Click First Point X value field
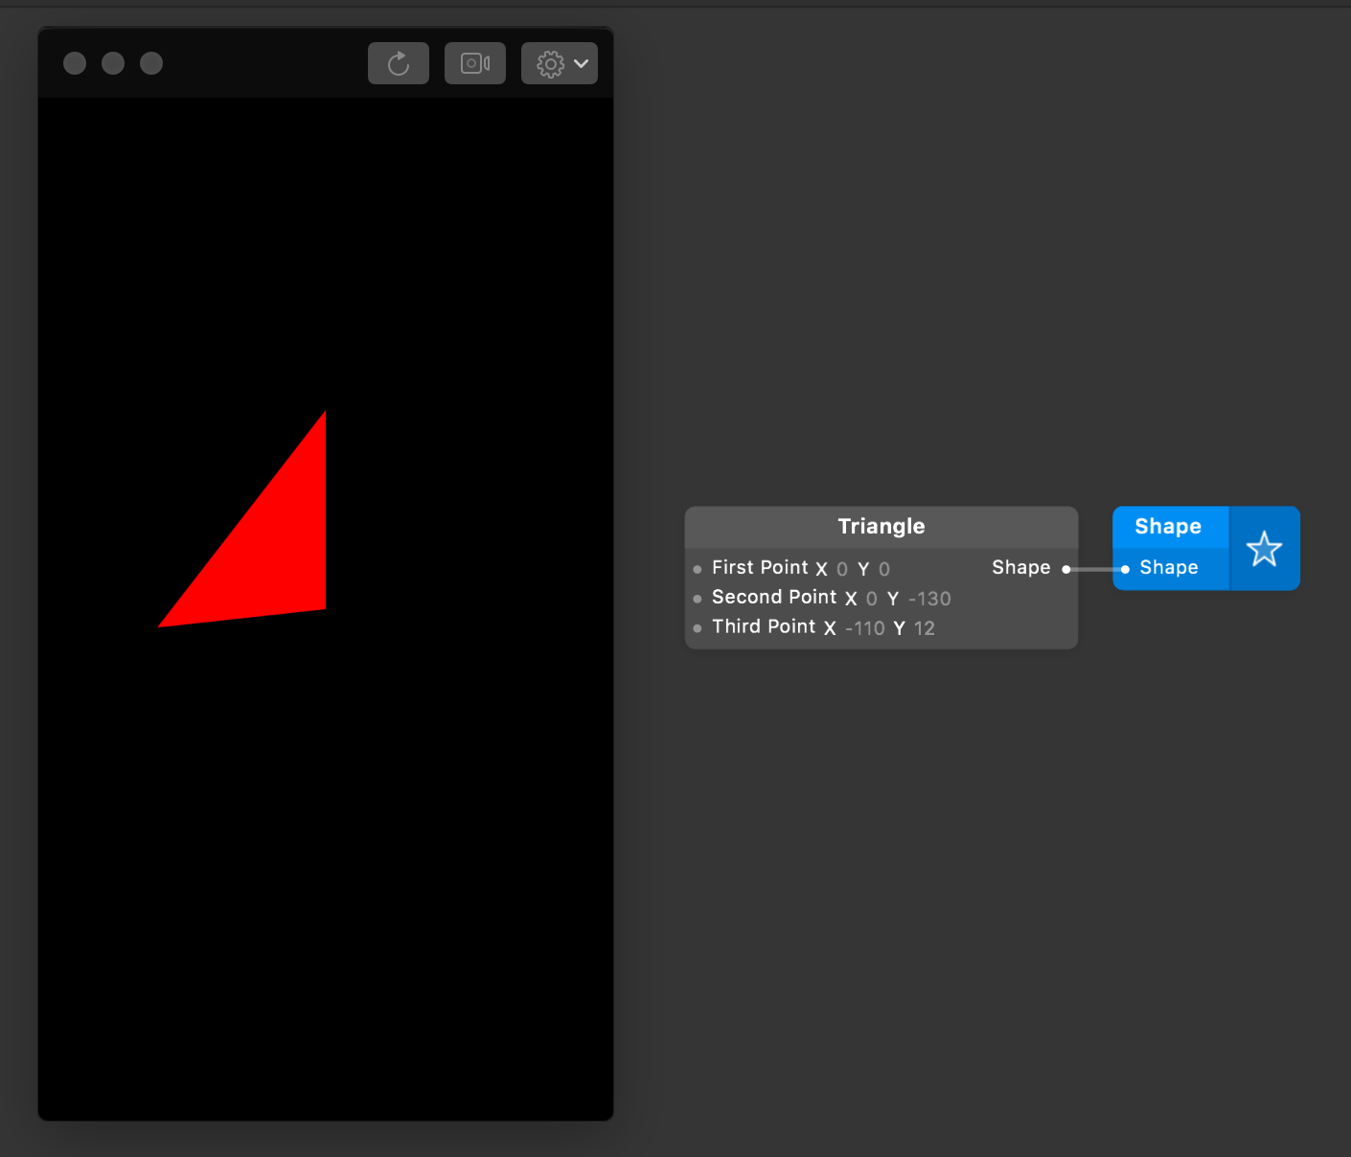This screenshot has height=1157, width=1351. [842, 569]
